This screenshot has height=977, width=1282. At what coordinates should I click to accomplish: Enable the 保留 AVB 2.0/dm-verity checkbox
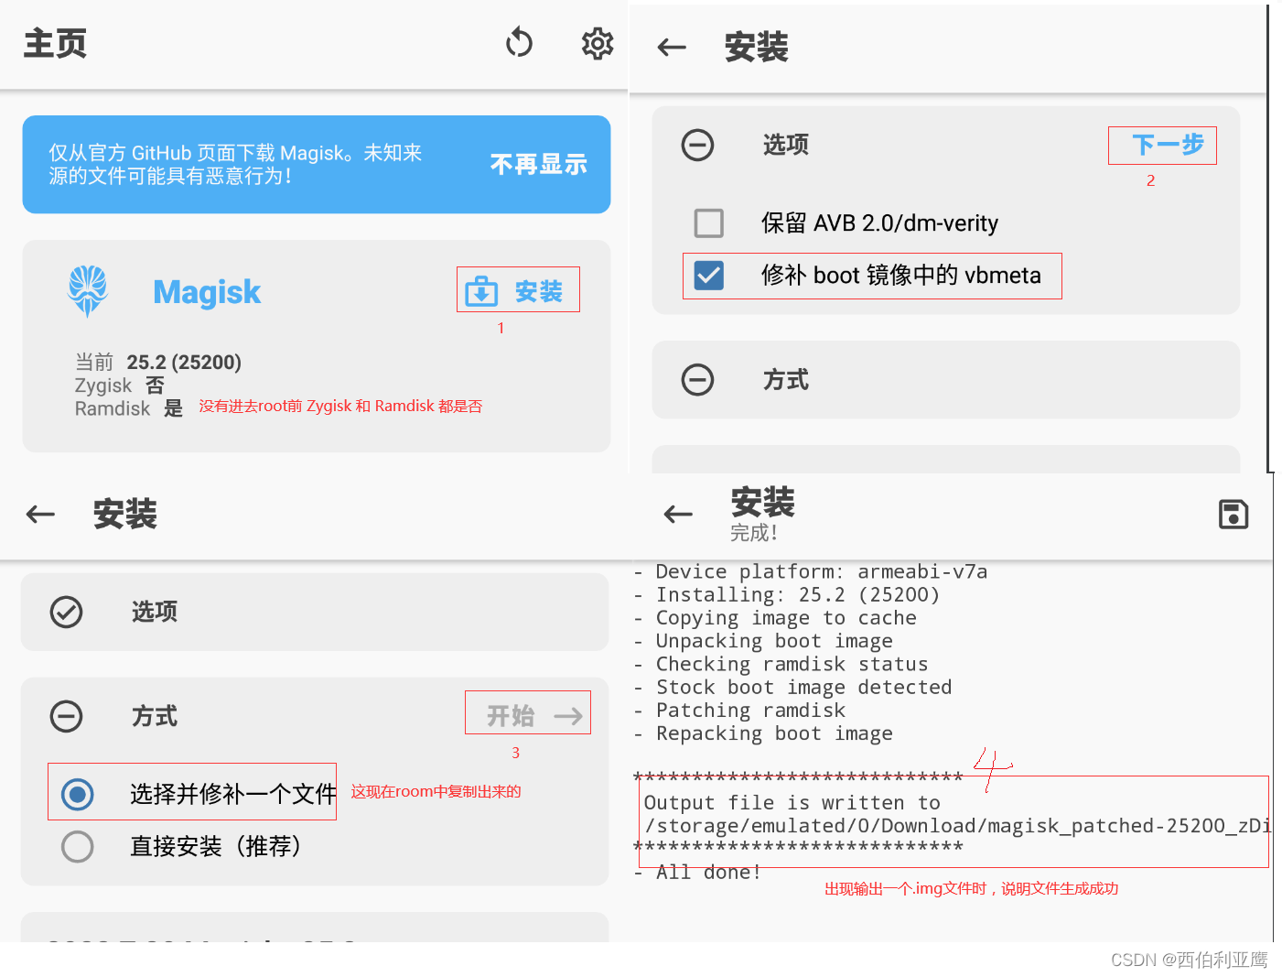(709, 223)
